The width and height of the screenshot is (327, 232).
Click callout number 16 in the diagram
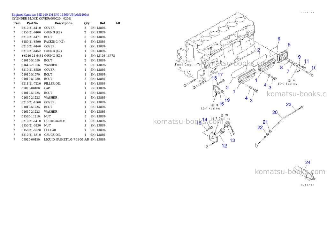(x=221, y=104)
